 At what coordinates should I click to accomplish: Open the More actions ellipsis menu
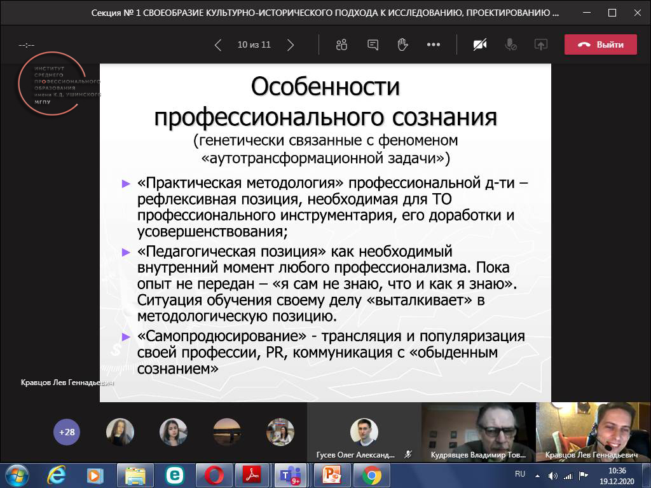434,44
